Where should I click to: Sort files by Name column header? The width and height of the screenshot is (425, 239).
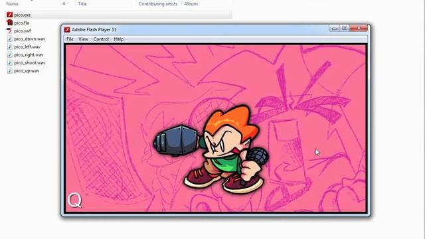point(12,4)
